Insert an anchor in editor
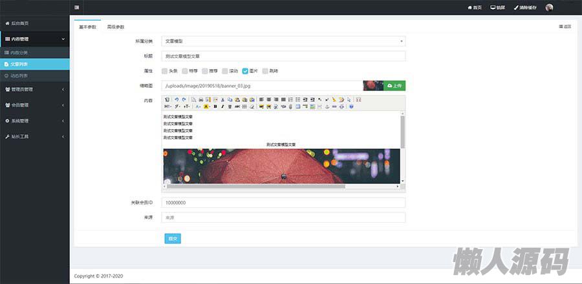The image size is (582, 284). 327,107
